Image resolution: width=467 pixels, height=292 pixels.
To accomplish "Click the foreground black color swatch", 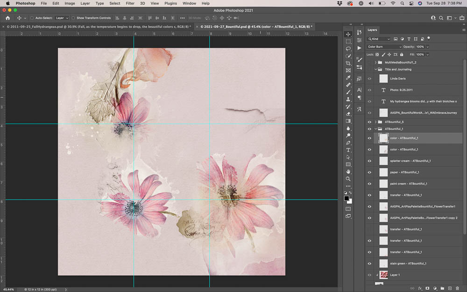I will [x=347, y=199].
